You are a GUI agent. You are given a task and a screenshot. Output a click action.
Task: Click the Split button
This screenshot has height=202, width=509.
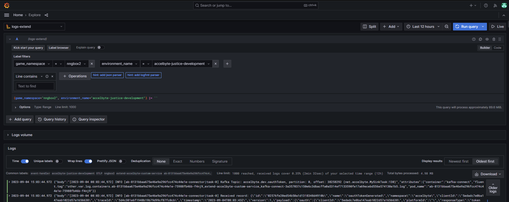coord(370,26)
